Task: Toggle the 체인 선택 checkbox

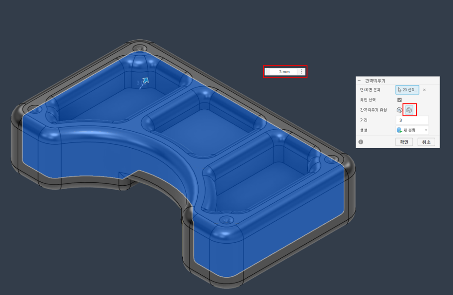Action: (399, 100)
